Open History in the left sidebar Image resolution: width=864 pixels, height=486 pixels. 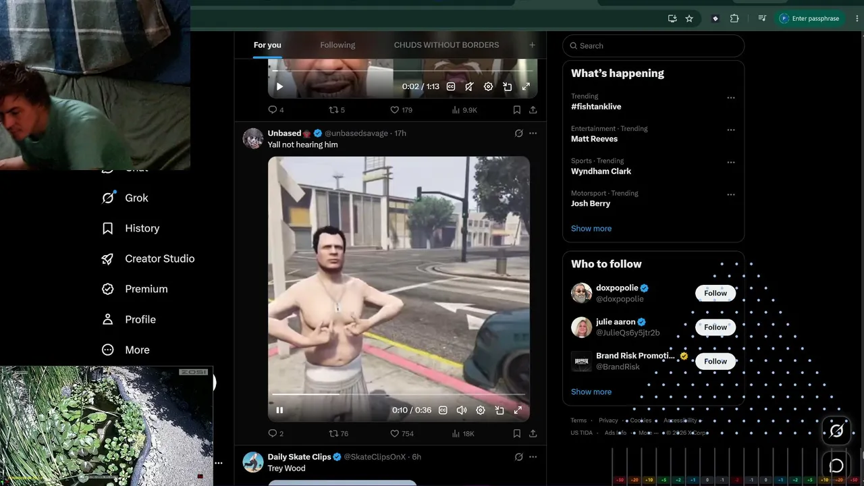[x=130, y=228]
